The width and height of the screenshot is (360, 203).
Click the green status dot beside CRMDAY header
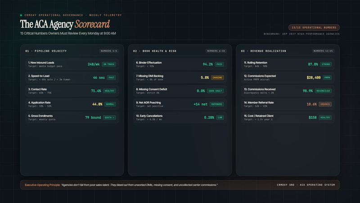(21, 15)
